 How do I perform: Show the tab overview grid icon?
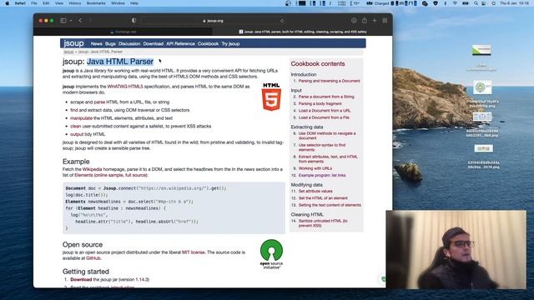pos(385,20)
